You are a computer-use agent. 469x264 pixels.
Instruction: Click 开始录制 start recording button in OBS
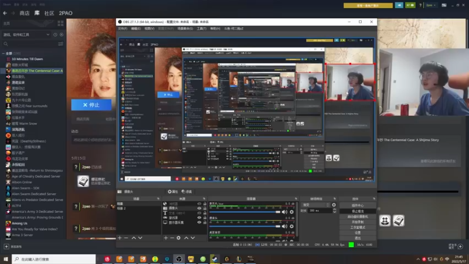(x=358, y=222)
